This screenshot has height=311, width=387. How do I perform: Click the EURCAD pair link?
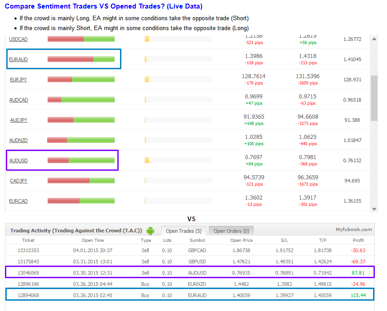18,201
